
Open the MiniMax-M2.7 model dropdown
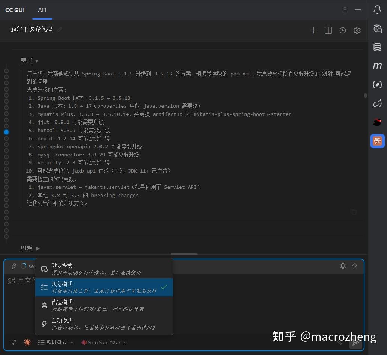tap(104, 342)
